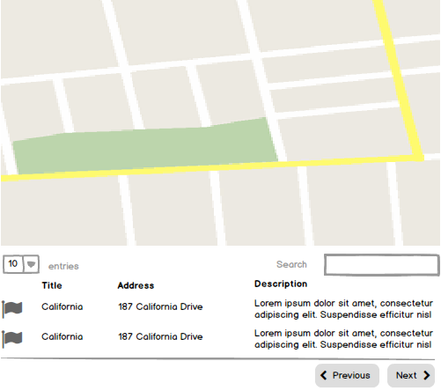Go to the Previous page
Image resolution: width=441 pixels, height=391 pixels.
[x=347, y=375]
